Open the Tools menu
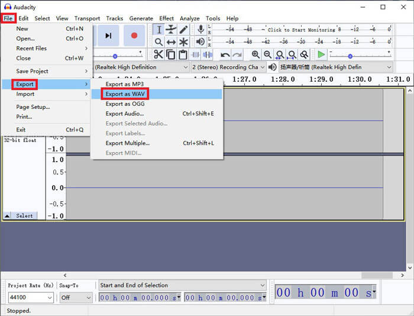 [213, 18]
